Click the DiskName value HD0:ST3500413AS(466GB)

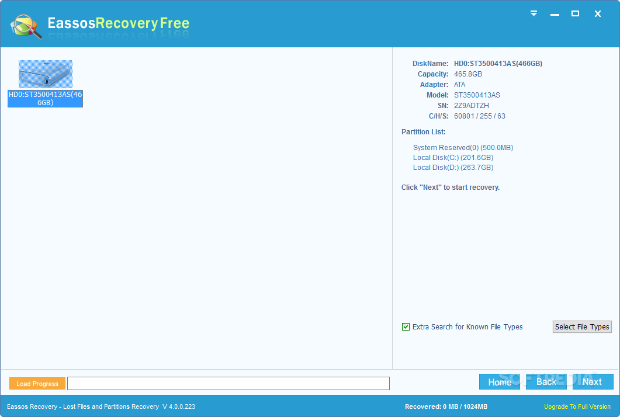(x=498, y=64)
